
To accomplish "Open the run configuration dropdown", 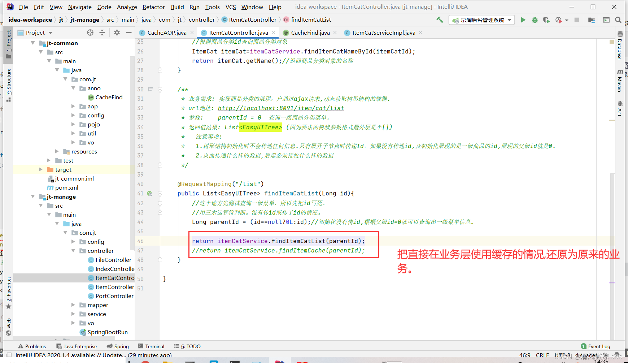I will click(x=482, y=20).
